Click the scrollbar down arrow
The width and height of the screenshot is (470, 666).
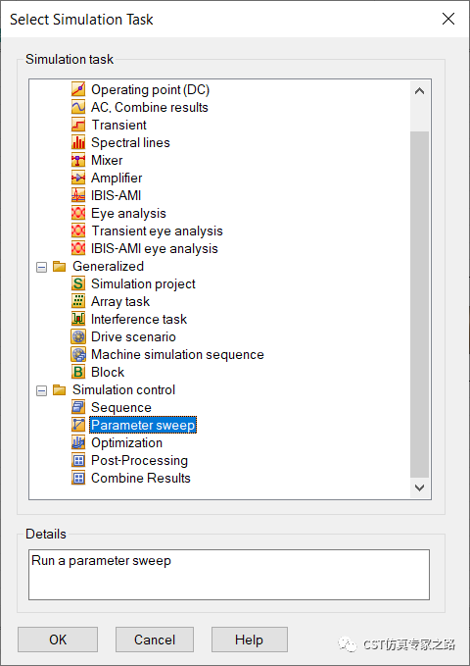(x=419, y=487)
